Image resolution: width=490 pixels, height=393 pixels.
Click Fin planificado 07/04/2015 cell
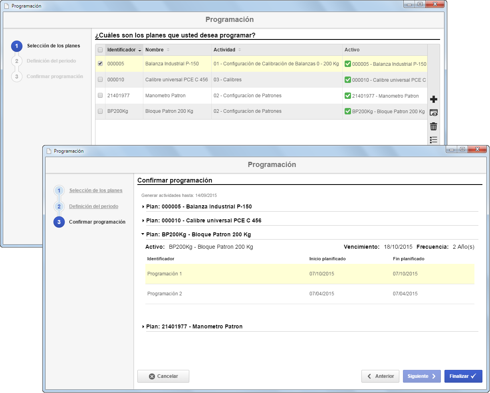405,294
